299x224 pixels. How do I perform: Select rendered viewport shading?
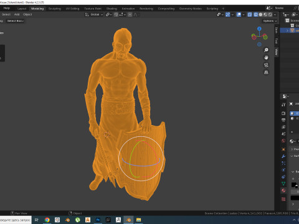(270, 14)
